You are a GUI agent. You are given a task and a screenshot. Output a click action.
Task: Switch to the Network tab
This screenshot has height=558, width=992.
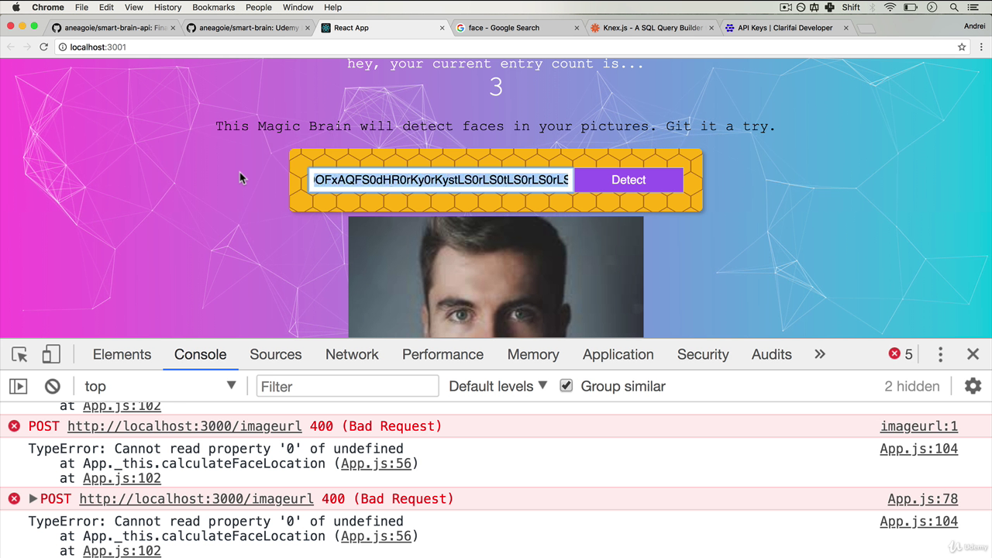pyautogui.click(x=352, y=354)
